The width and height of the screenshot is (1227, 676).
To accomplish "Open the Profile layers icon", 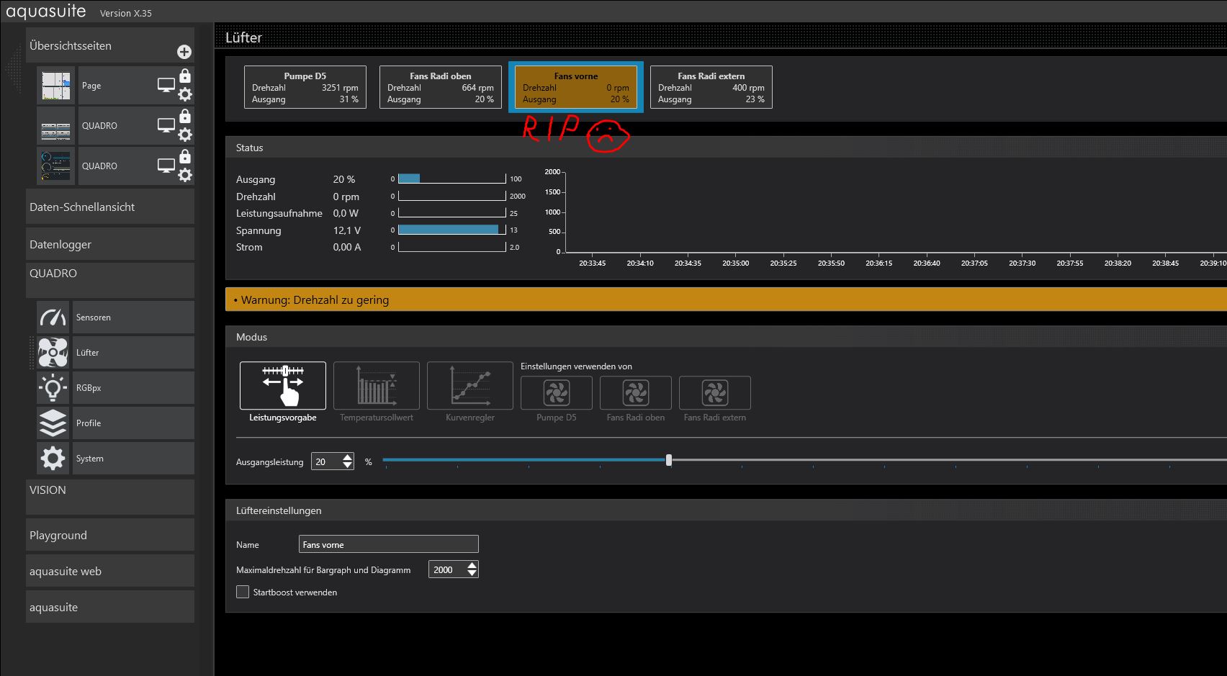I will [53, 423].
